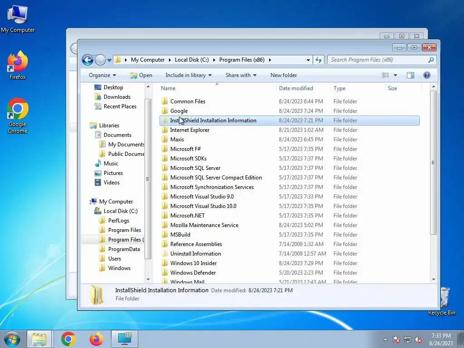Show hidden tray icons arrow
Viewport: 464px width, 348px height.
385,339
